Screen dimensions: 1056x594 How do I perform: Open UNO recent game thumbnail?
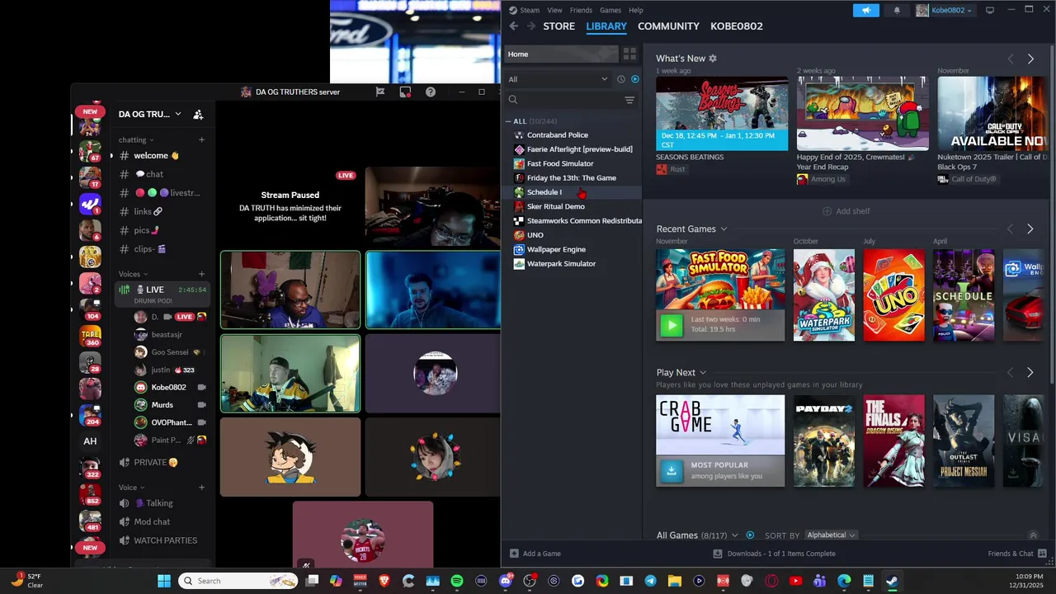[x=893, y=295]
